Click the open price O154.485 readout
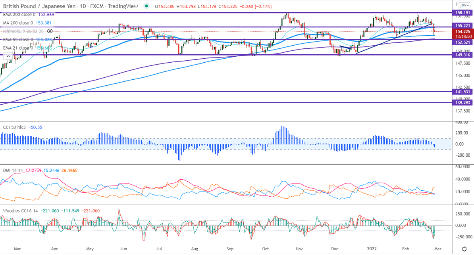The height and width of the screenshot is (255, 474). [165, 6]
